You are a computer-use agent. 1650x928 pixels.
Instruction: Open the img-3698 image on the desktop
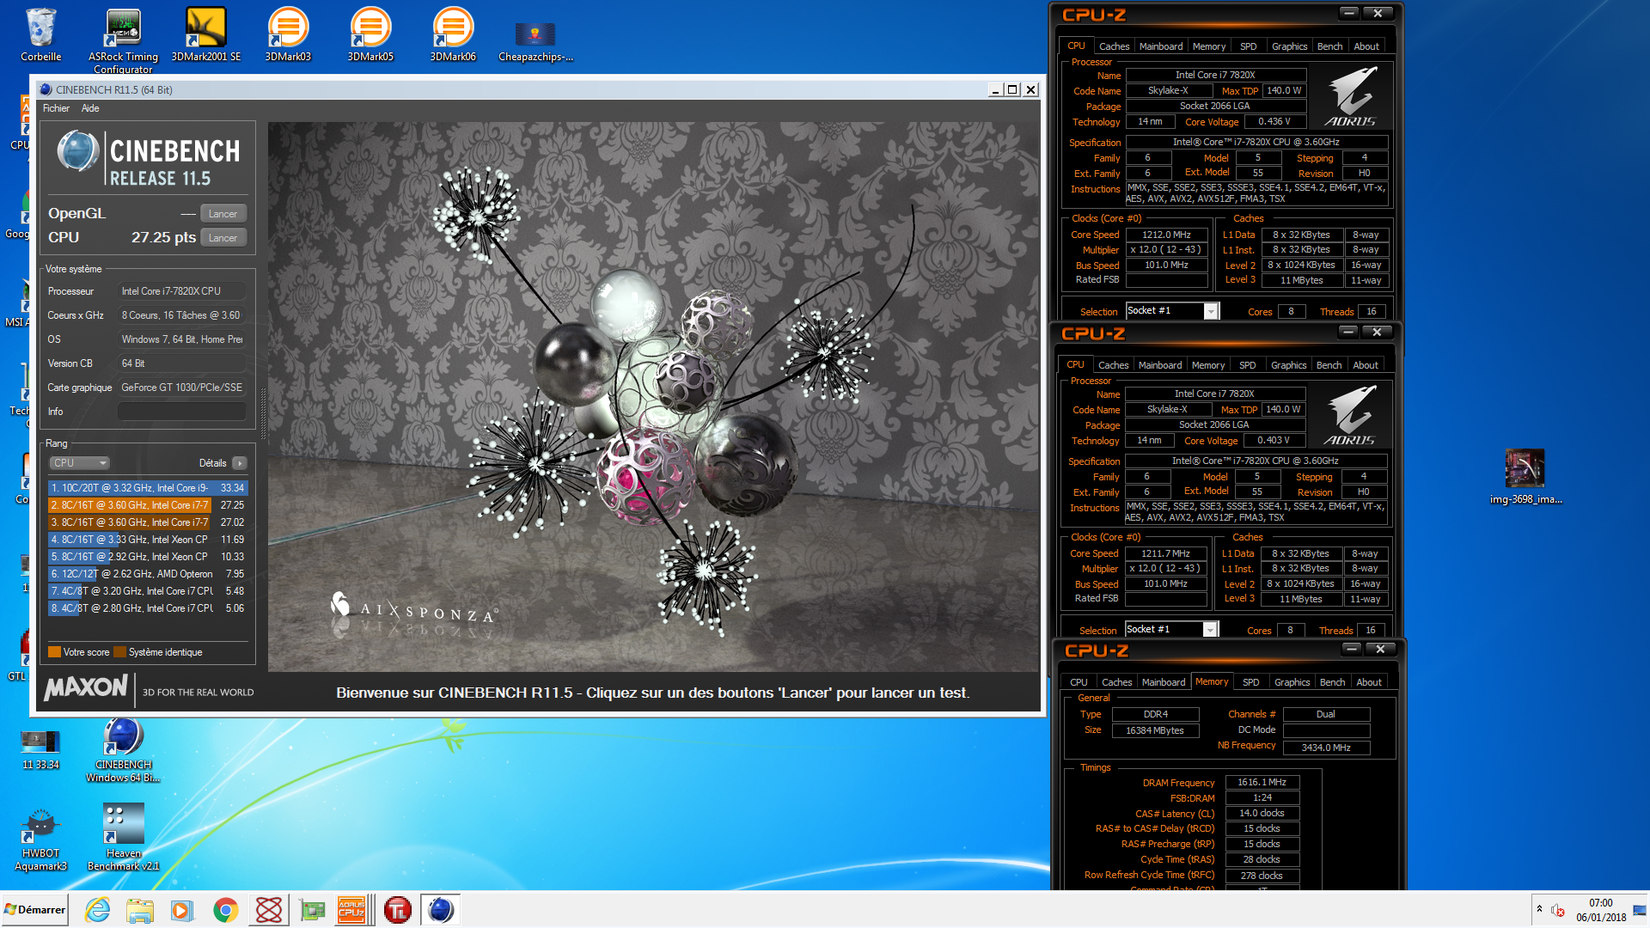tap(1525, 477)
